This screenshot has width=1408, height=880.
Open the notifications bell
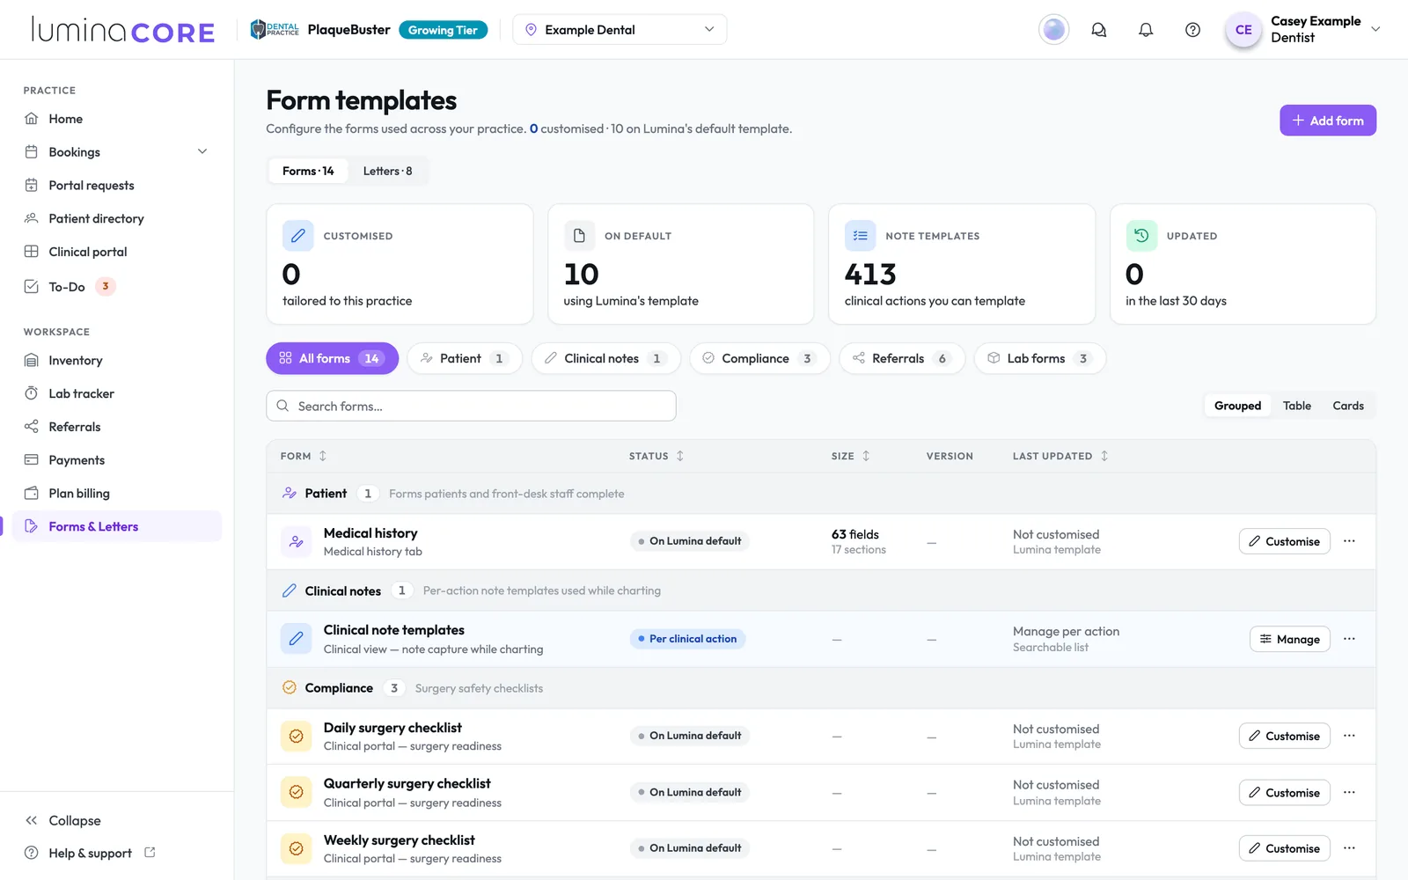(x=1146, y=30)
